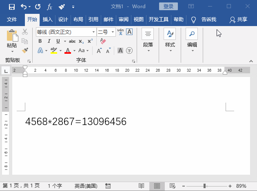Cut the selection with the scissors icon

coord(25,32)
